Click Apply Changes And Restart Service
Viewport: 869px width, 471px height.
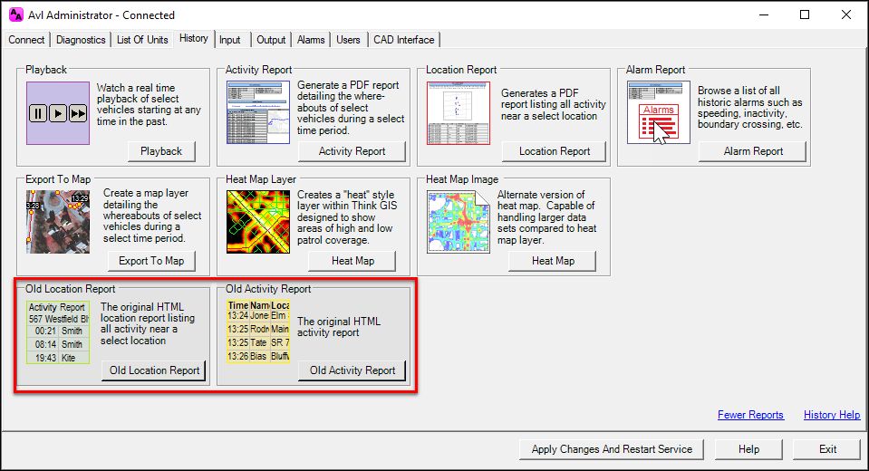click(612, 449)
